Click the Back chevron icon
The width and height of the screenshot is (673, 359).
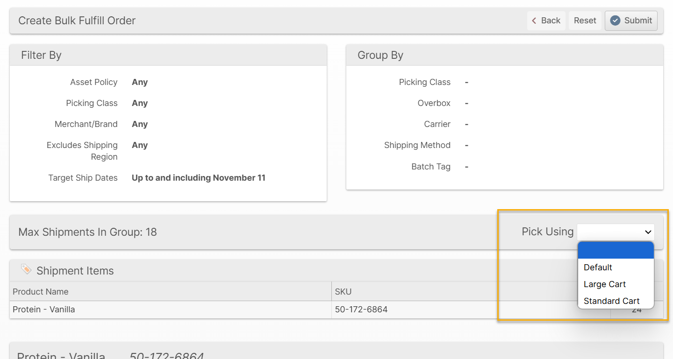tap(534, 21)
